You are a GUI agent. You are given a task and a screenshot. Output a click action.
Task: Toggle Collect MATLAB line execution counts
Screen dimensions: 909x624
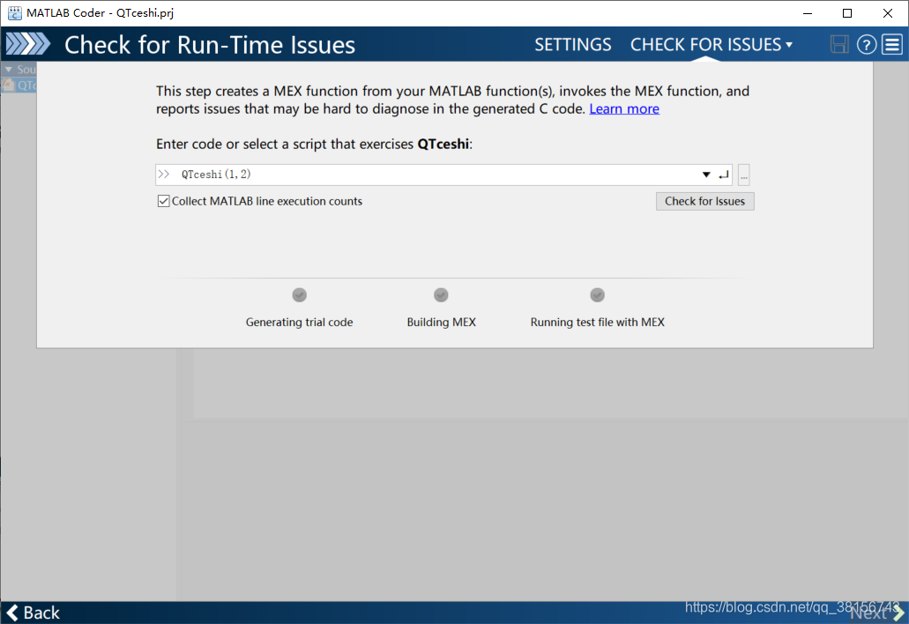[x=163, y=201]
